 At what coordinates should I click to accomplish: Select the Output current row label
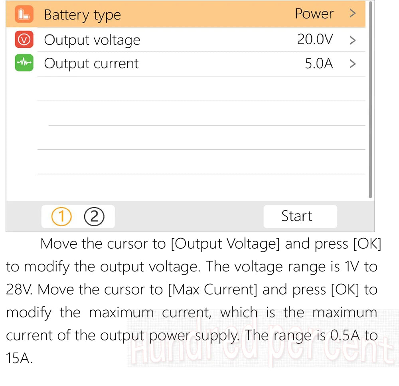point(91,63)
